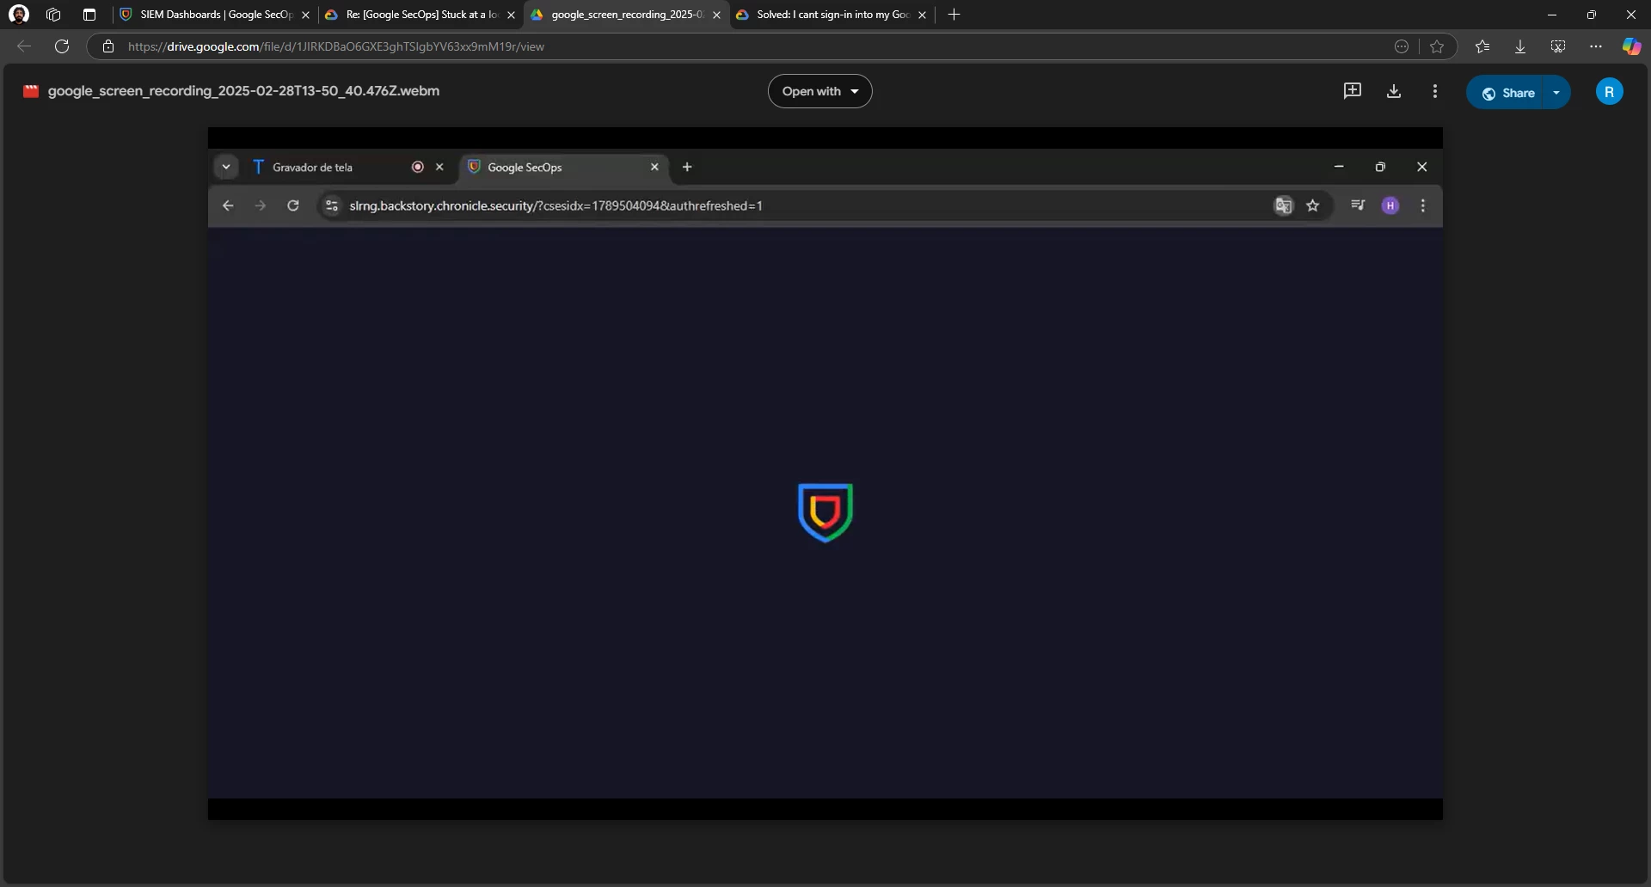Click the Share button
Image resolution: width=1651 pixels, height=887 pixels.
(x=1507, y=93)
